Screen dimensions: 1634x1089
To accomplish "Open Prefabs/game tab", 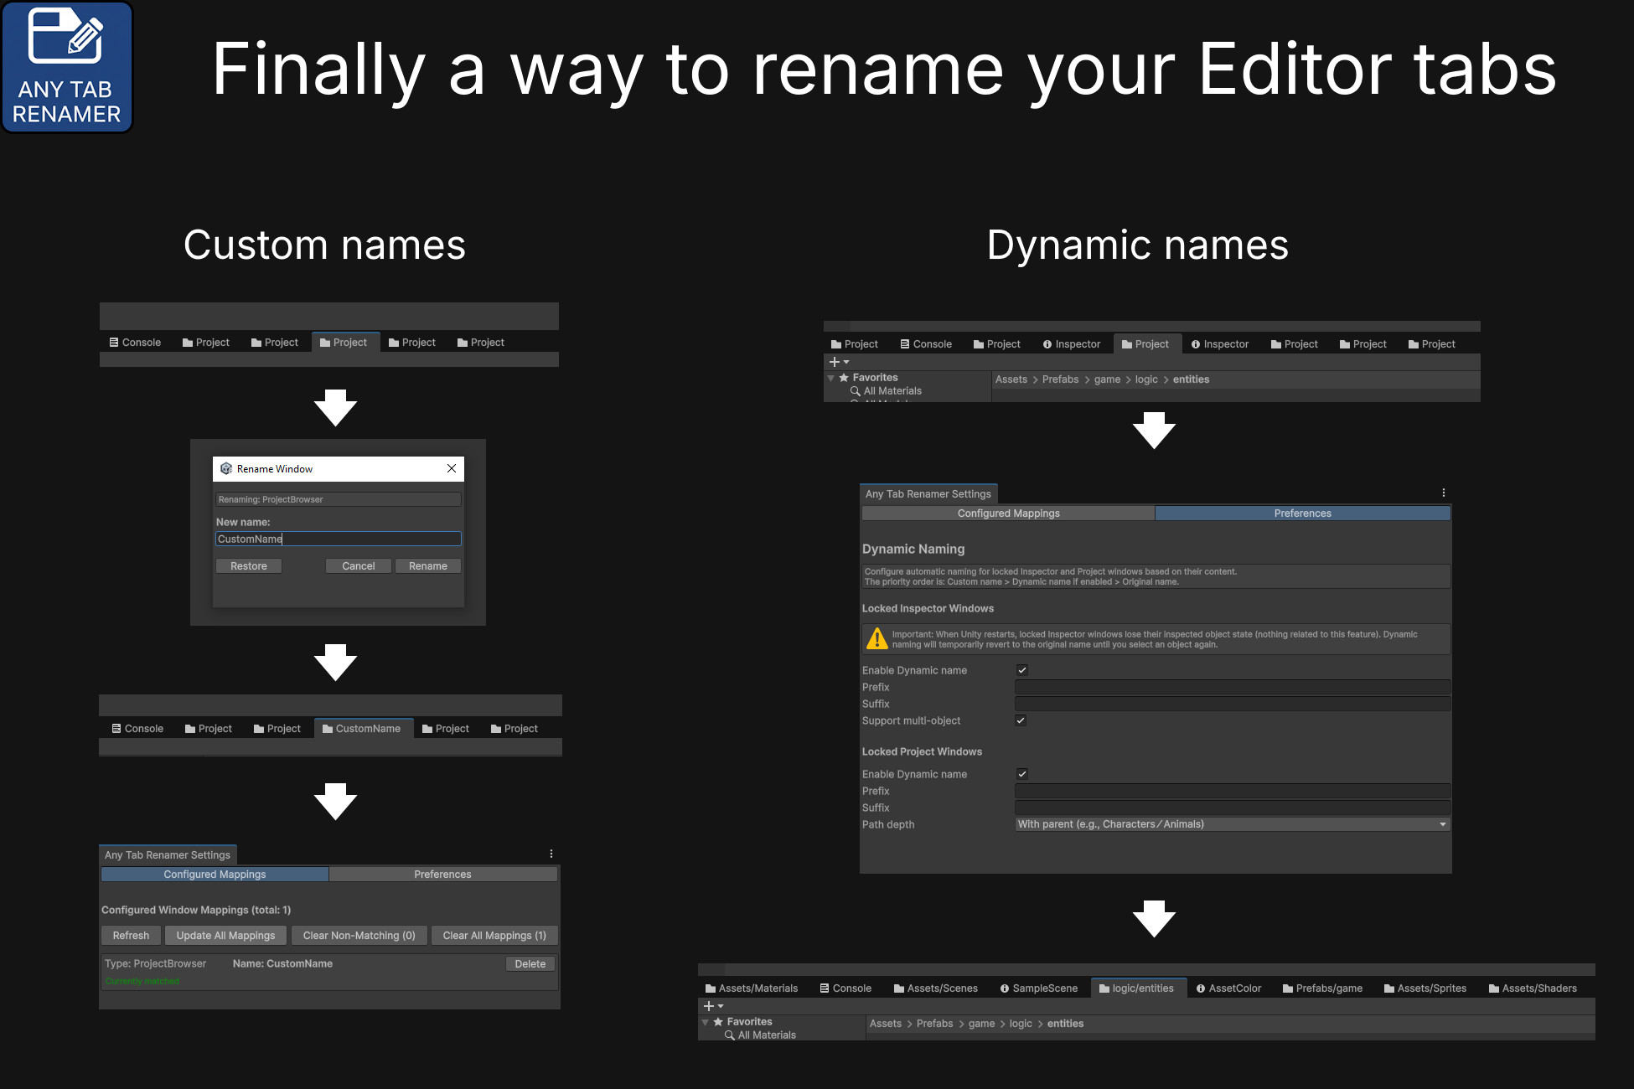I will click(x=1322, y=988).
